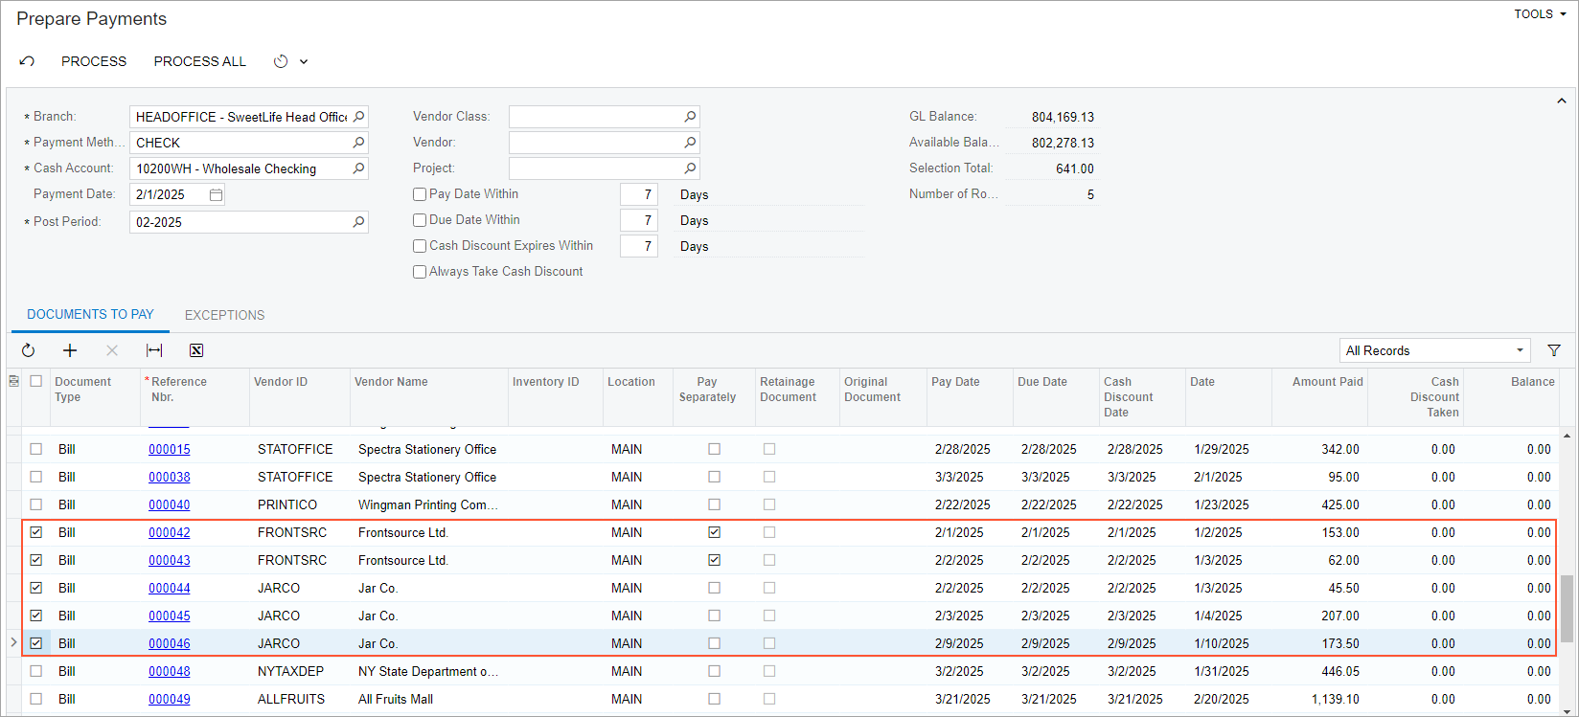
Task: Refresh the Documents to Pay grid
Action: (x=28, y=350)
